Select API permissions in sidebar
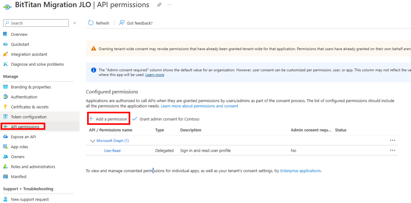 point(25,127)
